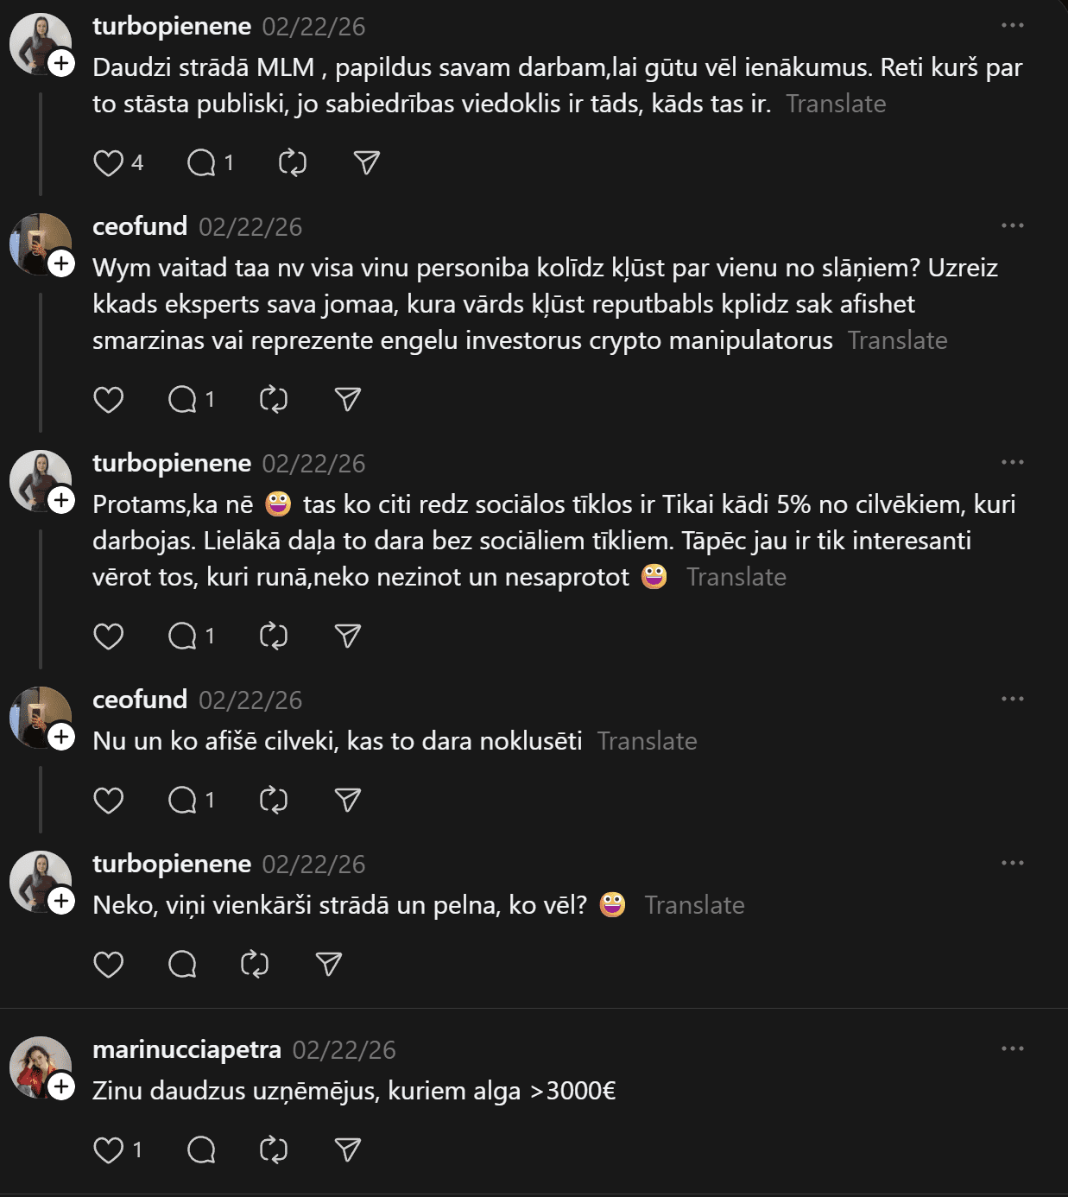Screen dimensions: 1068x1197
Task: Repost turbopienene's 'Neko, viņi vienkārši' reply
Action: (x=255, y=965)
